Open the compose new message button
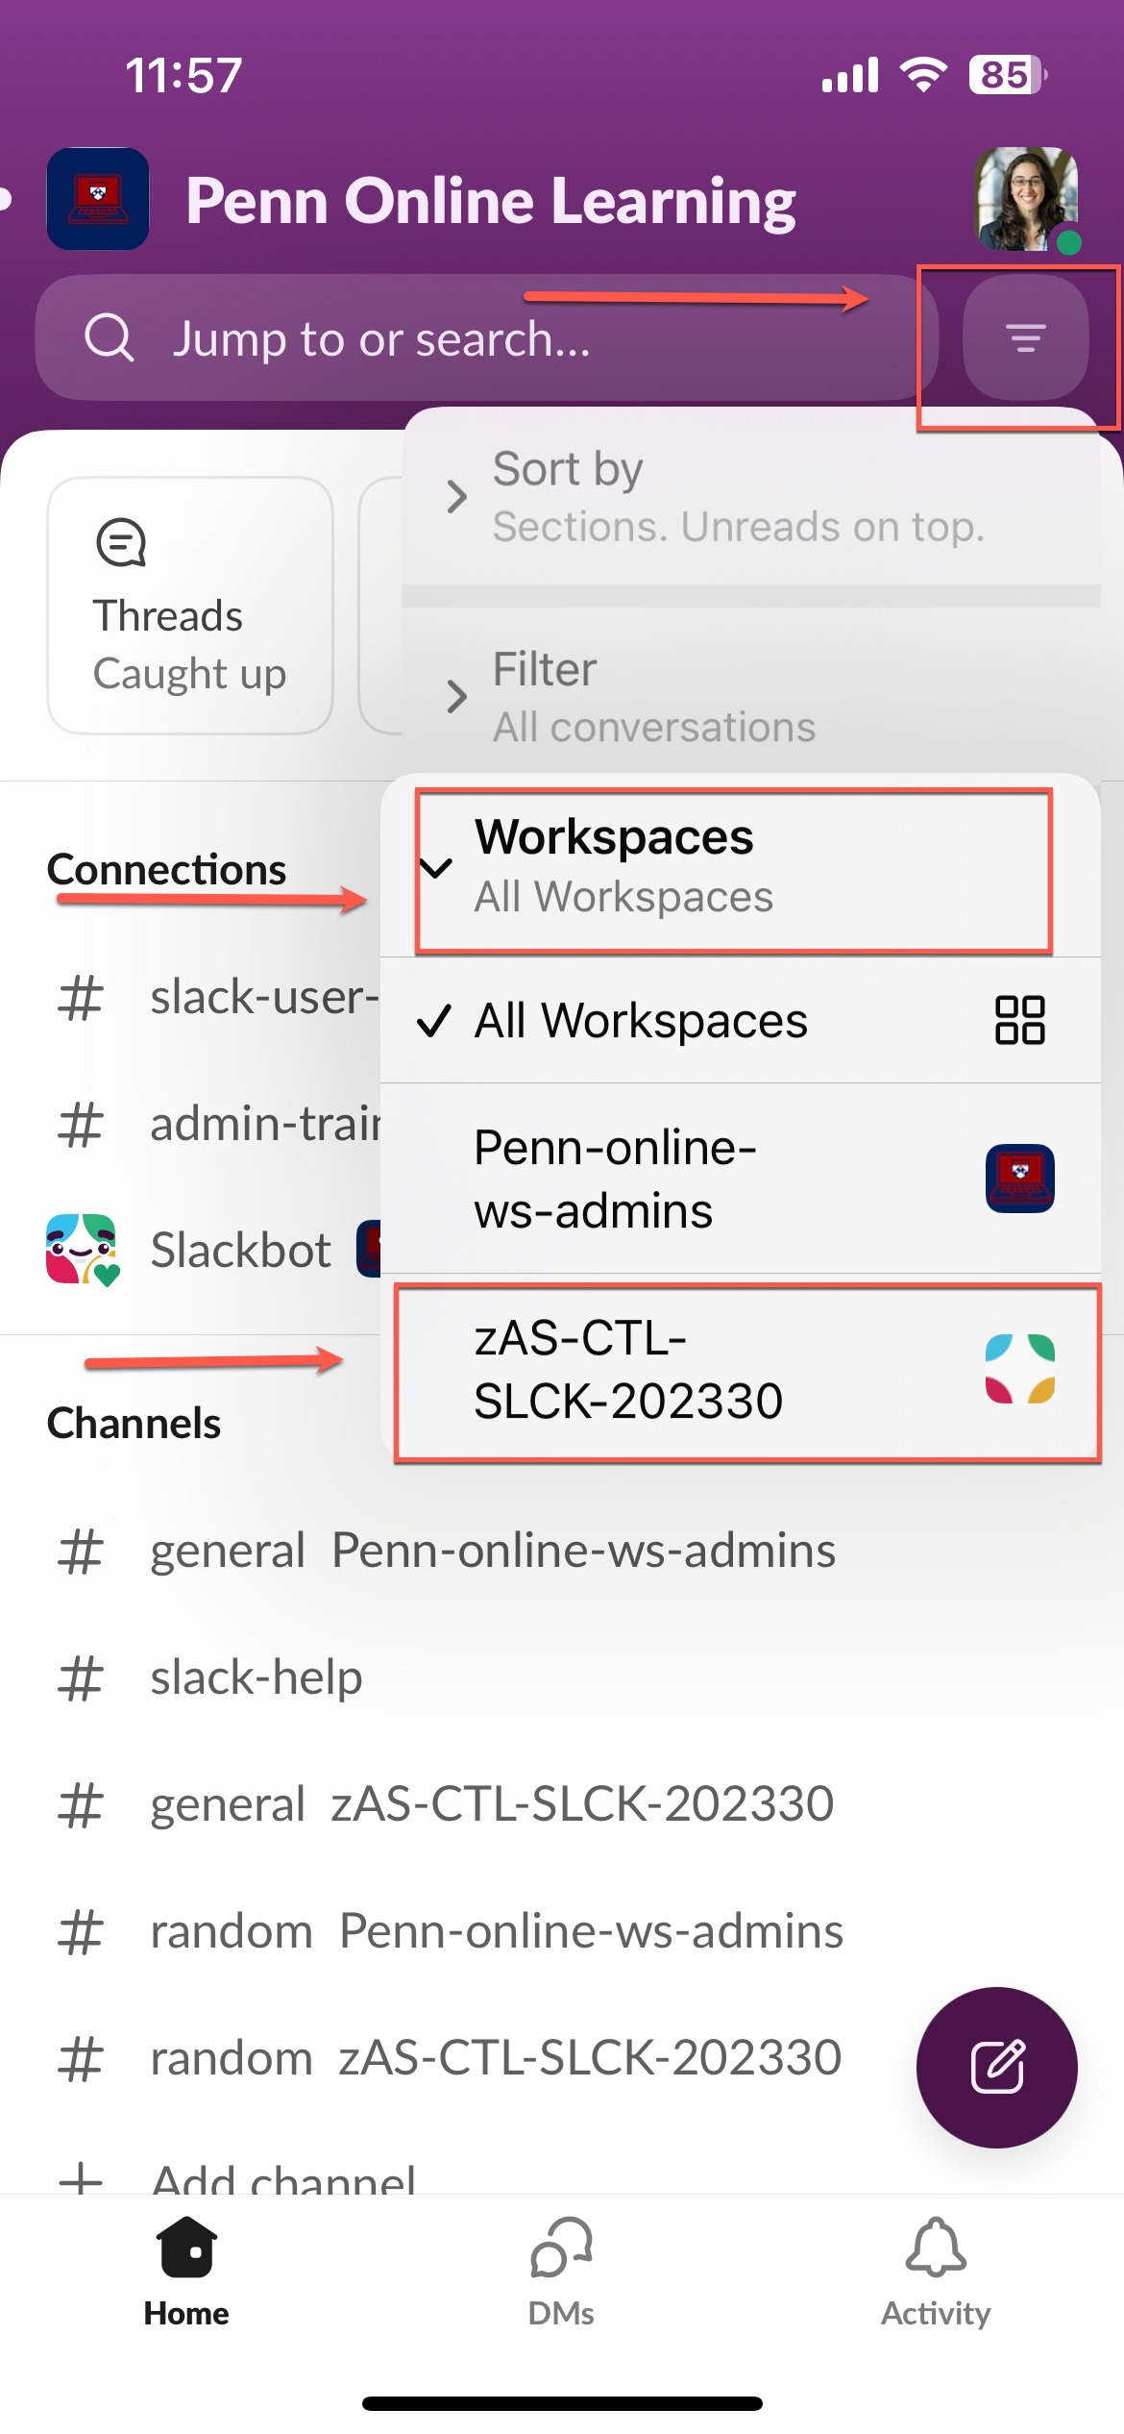This screenshot has width=1124, height=2434. click(x=996, y=2067)
